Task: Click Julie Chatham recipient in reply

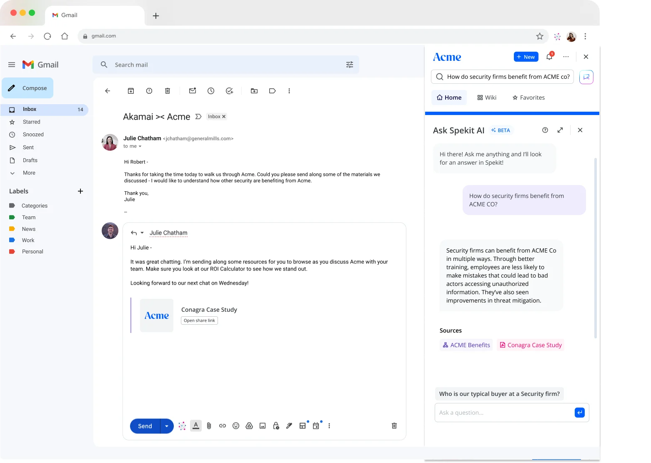Action: tap(168, 233)
